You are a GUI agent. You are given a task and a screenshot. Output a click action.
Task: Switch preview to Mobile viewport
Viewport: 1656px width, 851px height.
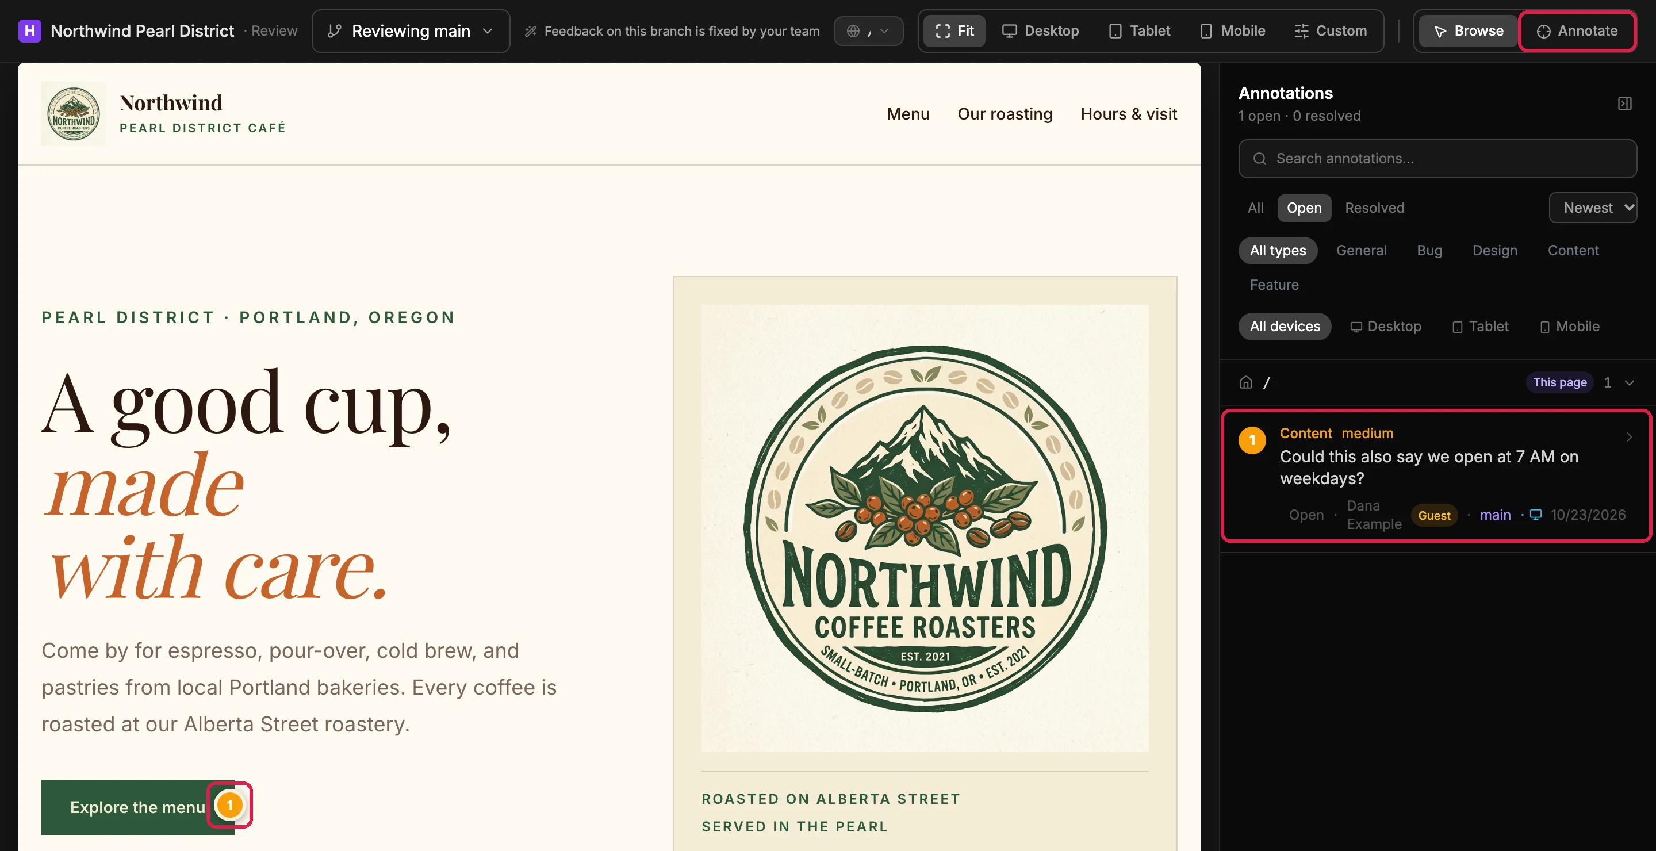tap(1232, 31)
